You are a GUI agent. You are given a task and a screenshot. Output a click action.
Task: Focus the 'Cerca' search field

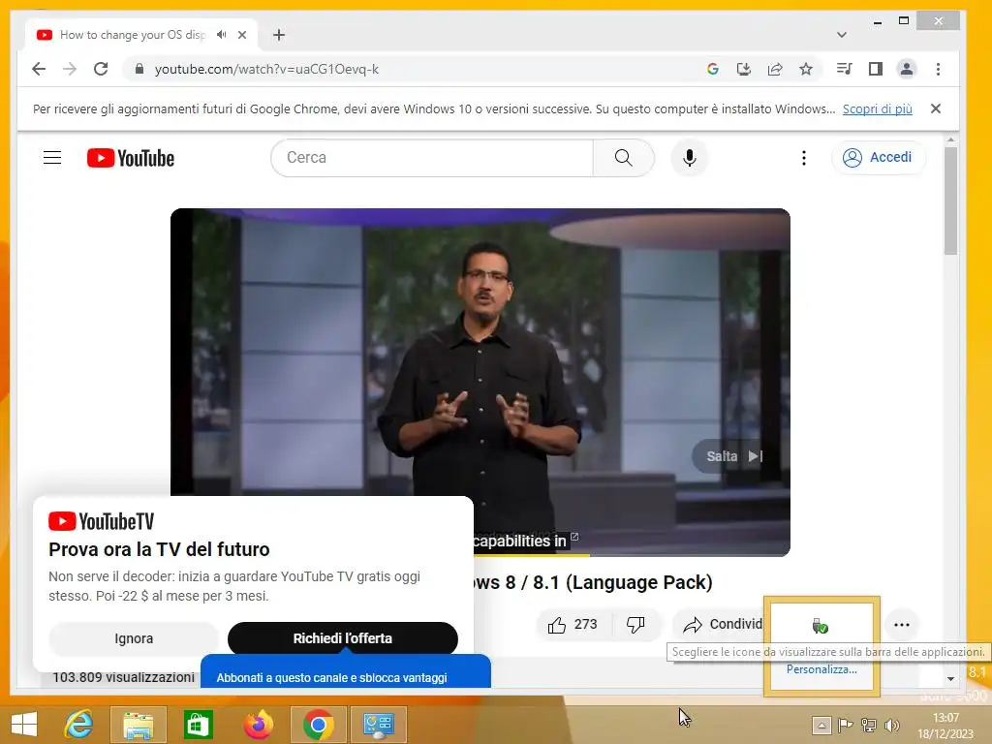[432, 158]
